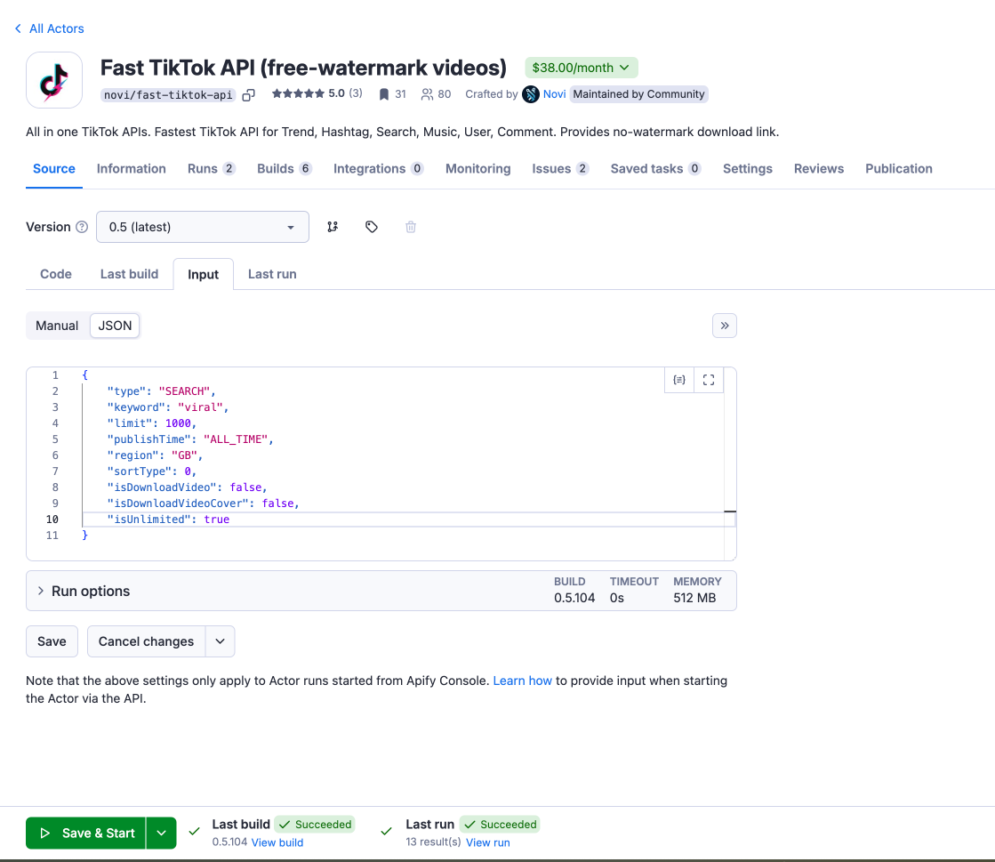995x862 pixels.
Task: Open the Saved tasks tab
Action: (x=655, y=168)
